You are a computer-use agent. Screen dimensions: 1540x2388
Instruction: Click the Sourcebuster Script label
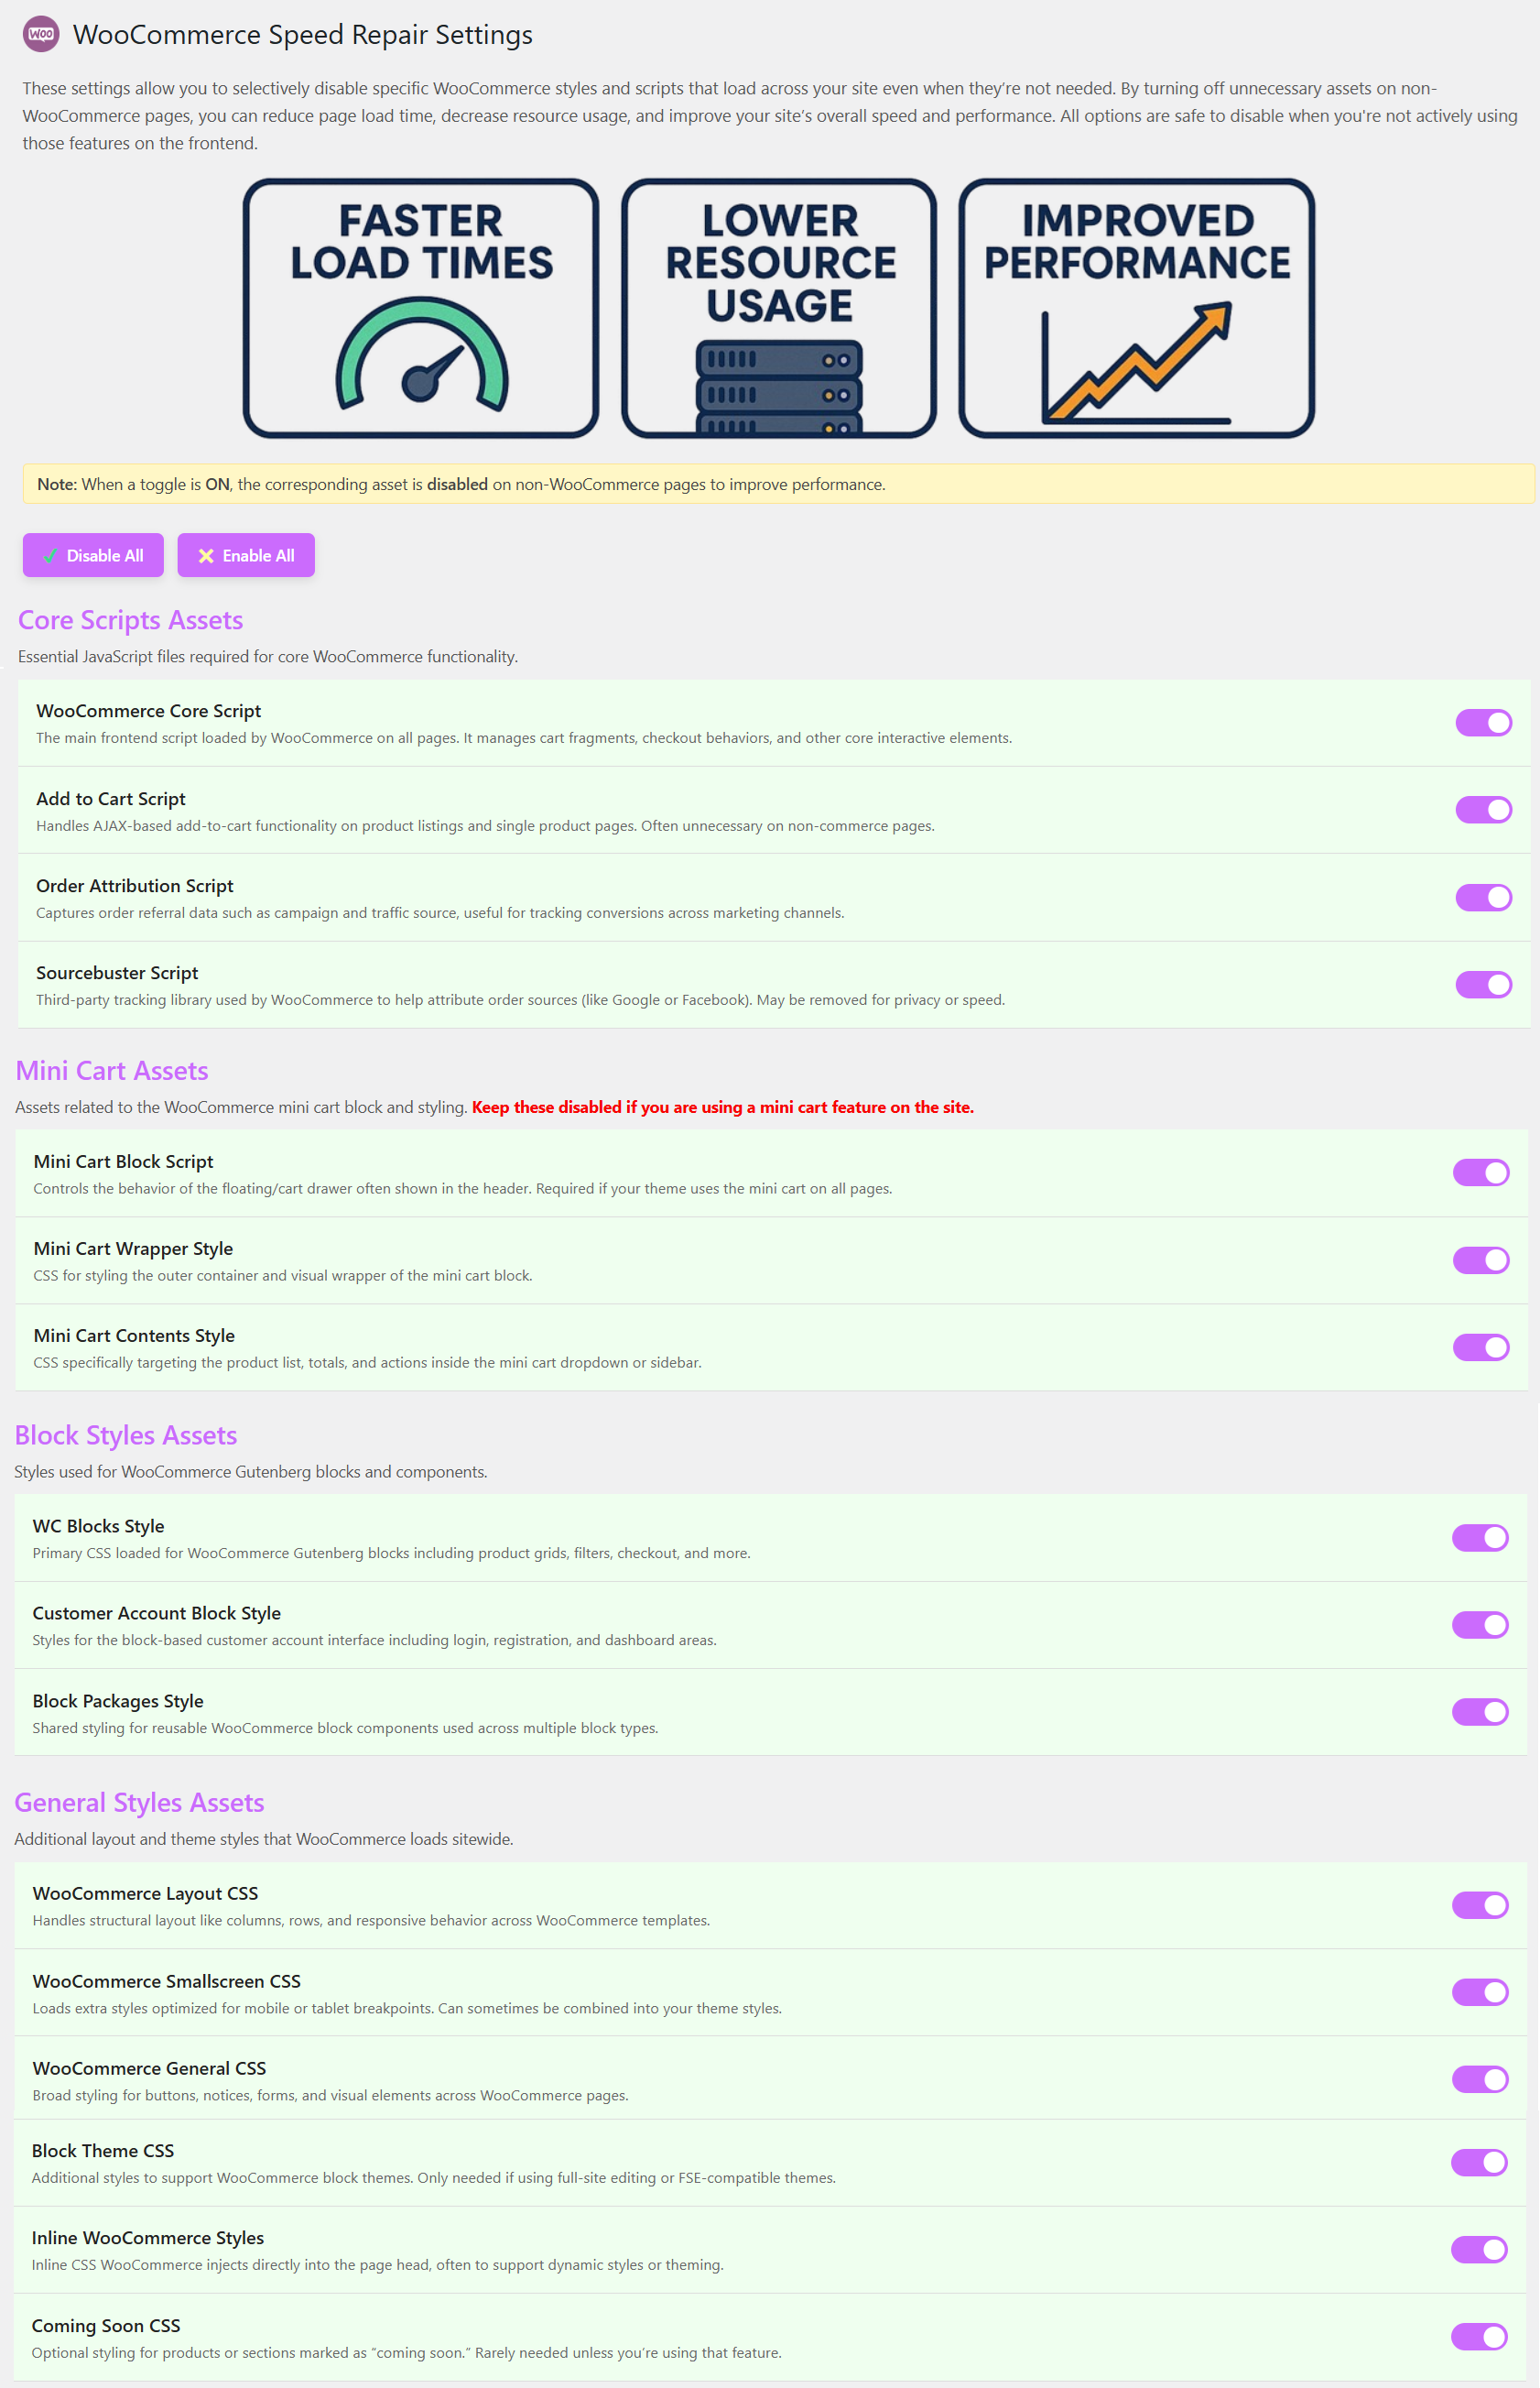(117, 973)
